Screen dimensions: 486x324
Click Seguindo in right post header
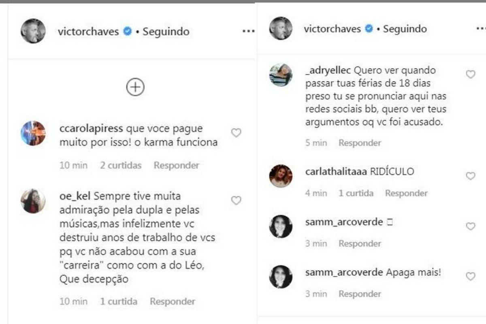tap(405, 29)
